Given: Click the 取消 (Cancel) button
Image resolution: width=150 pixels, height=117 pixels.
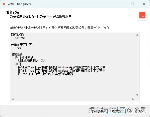Looking at the screenshot, I should [138, 111].
